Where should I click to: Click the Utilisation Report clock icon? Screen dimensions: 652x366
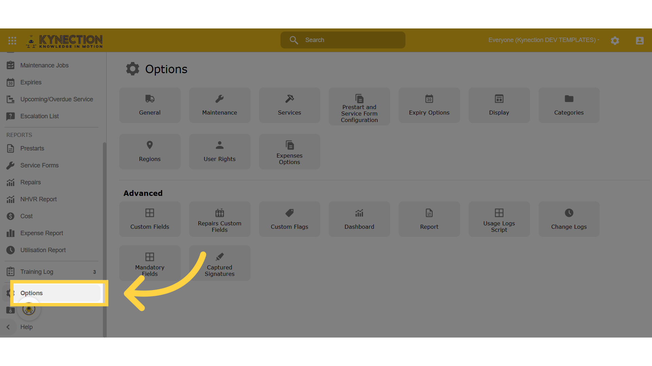pos(11,250)
